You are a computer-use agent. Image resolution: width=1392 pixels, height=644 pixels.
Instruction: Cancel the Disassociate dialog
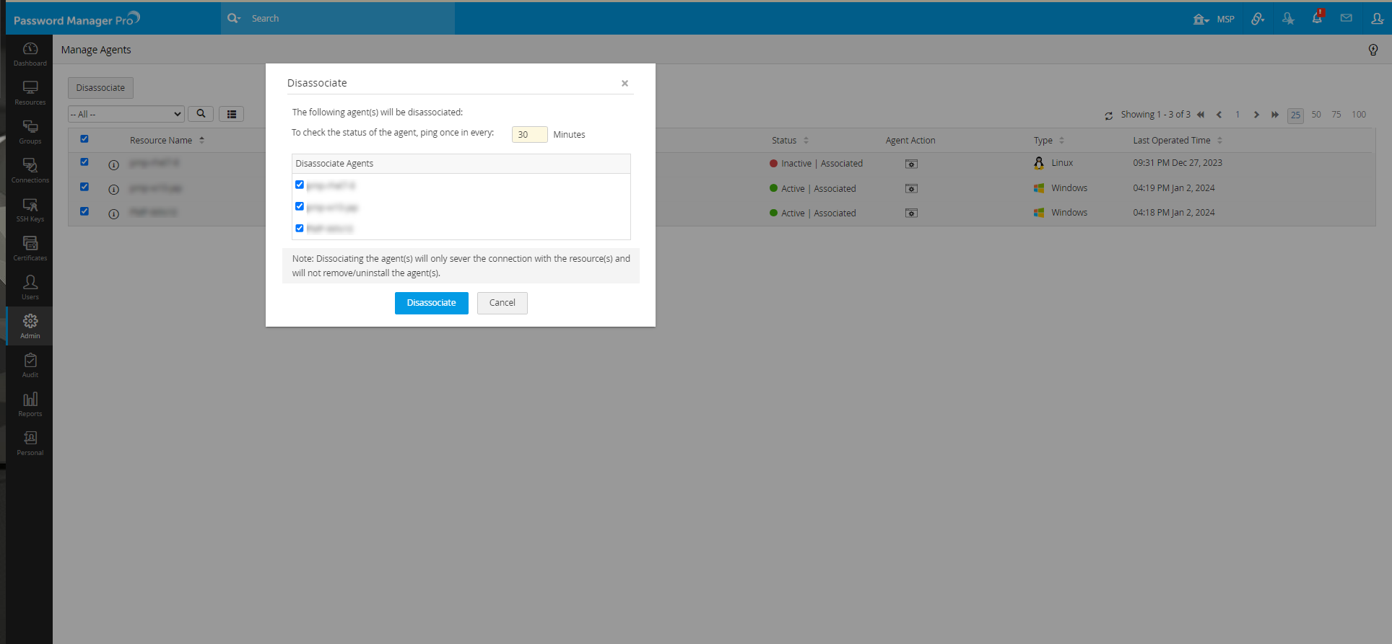click(503, 303)
